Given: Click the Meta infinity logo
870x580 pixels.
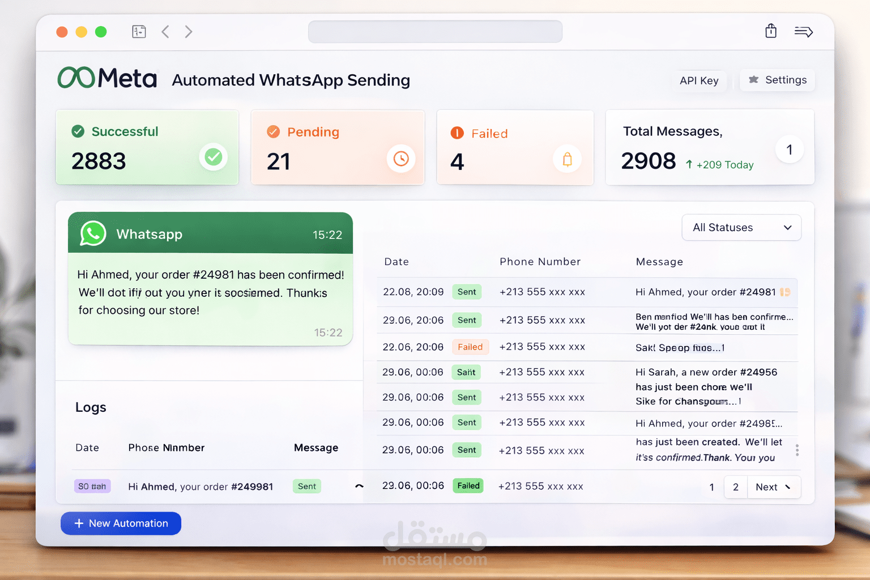Looking at the screenshot, I should [x=76, y=78].
